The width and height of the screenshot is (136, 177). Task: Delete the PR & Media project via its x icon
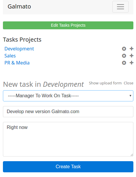click(x=124, y=63)
